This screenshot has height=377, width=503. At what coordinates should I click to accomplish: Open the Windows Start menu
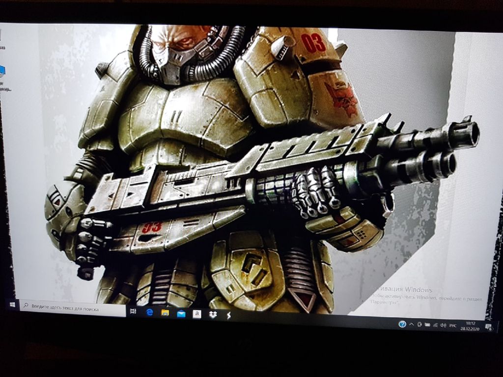(12, 304)
